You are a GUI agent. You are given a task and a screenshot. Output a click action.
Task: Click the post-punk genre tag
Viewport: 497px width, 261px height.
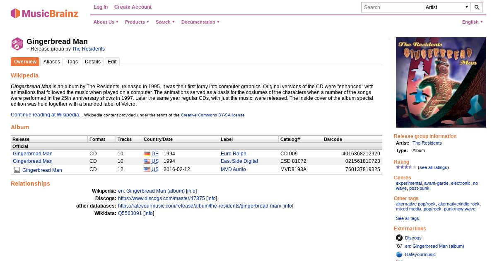point(419,188)
